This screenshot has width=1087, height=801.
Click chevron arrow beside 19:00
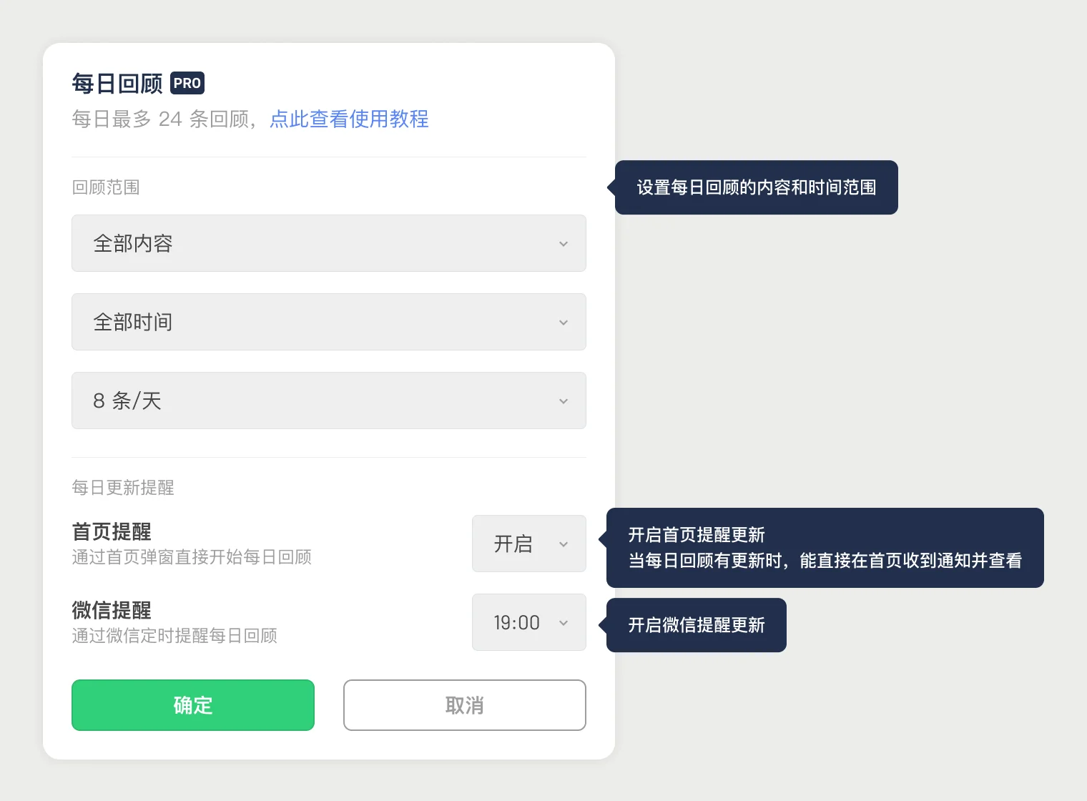tap(564, 623)
